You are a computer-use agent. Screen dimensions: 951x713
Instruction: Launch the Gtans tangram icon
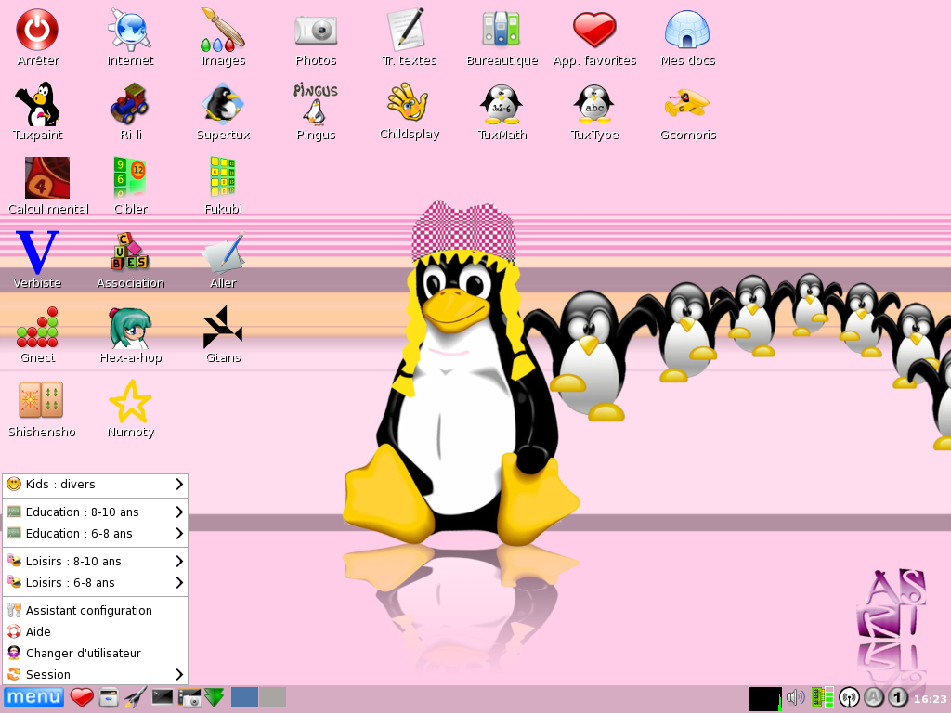tap(223, 327)
